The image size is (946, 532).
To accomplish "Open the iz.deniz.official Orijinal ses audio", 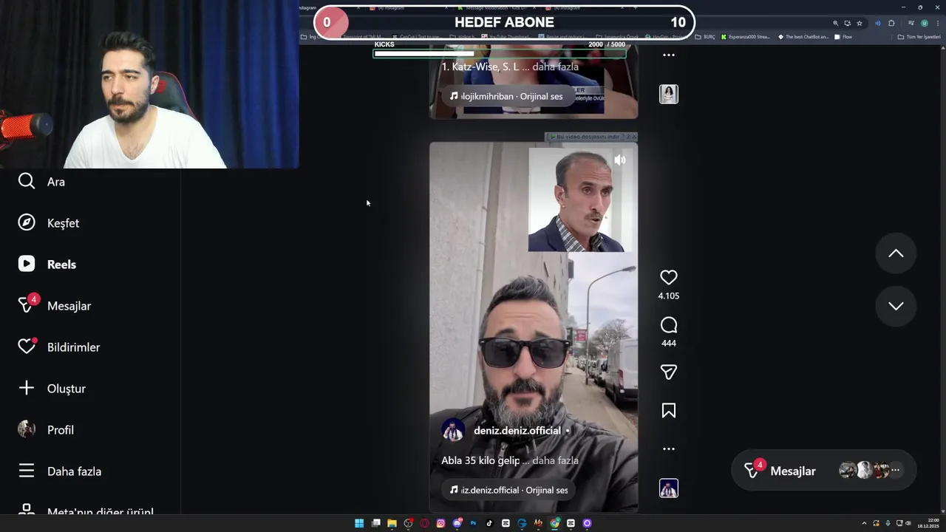I will (508, 490).
